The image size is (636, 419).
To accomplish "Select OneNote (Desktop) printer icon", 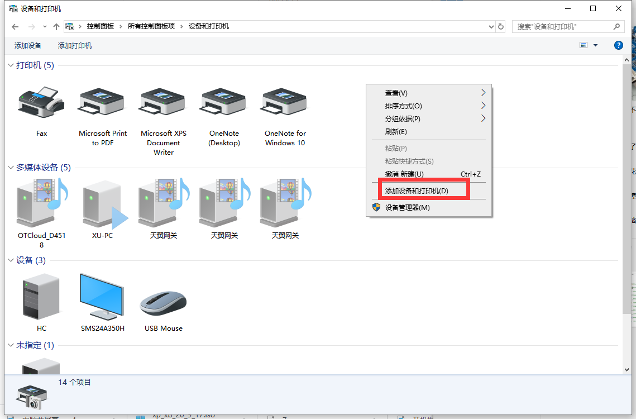I will pos(224,102).
